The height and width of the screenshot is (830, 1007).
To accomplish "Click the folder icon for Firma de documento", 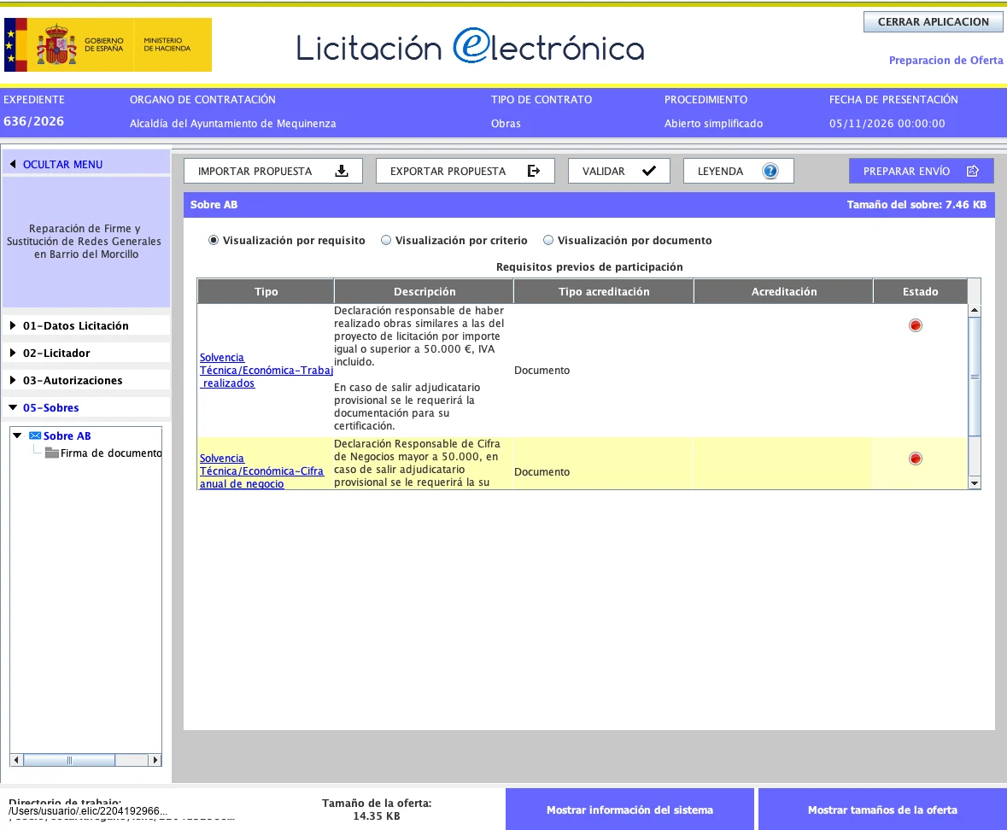I will tap(52, 453).
